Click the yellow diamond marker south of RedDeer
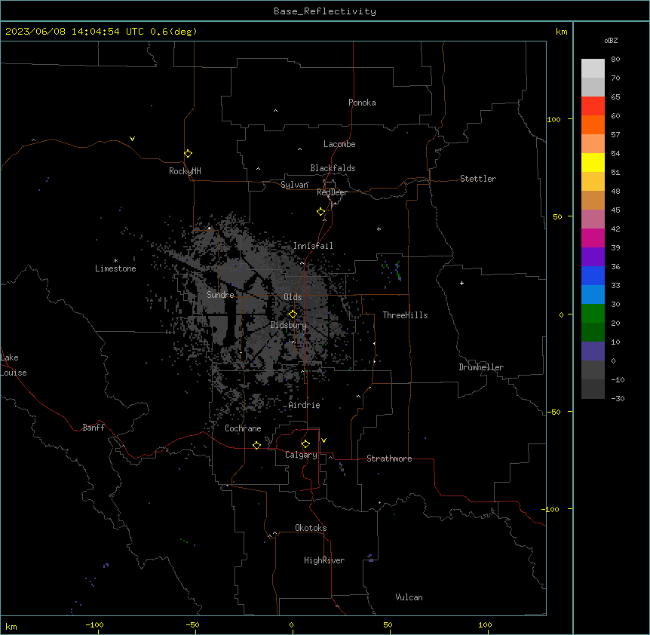This screenshot has height=635, width=650. (x=320, y=212)
